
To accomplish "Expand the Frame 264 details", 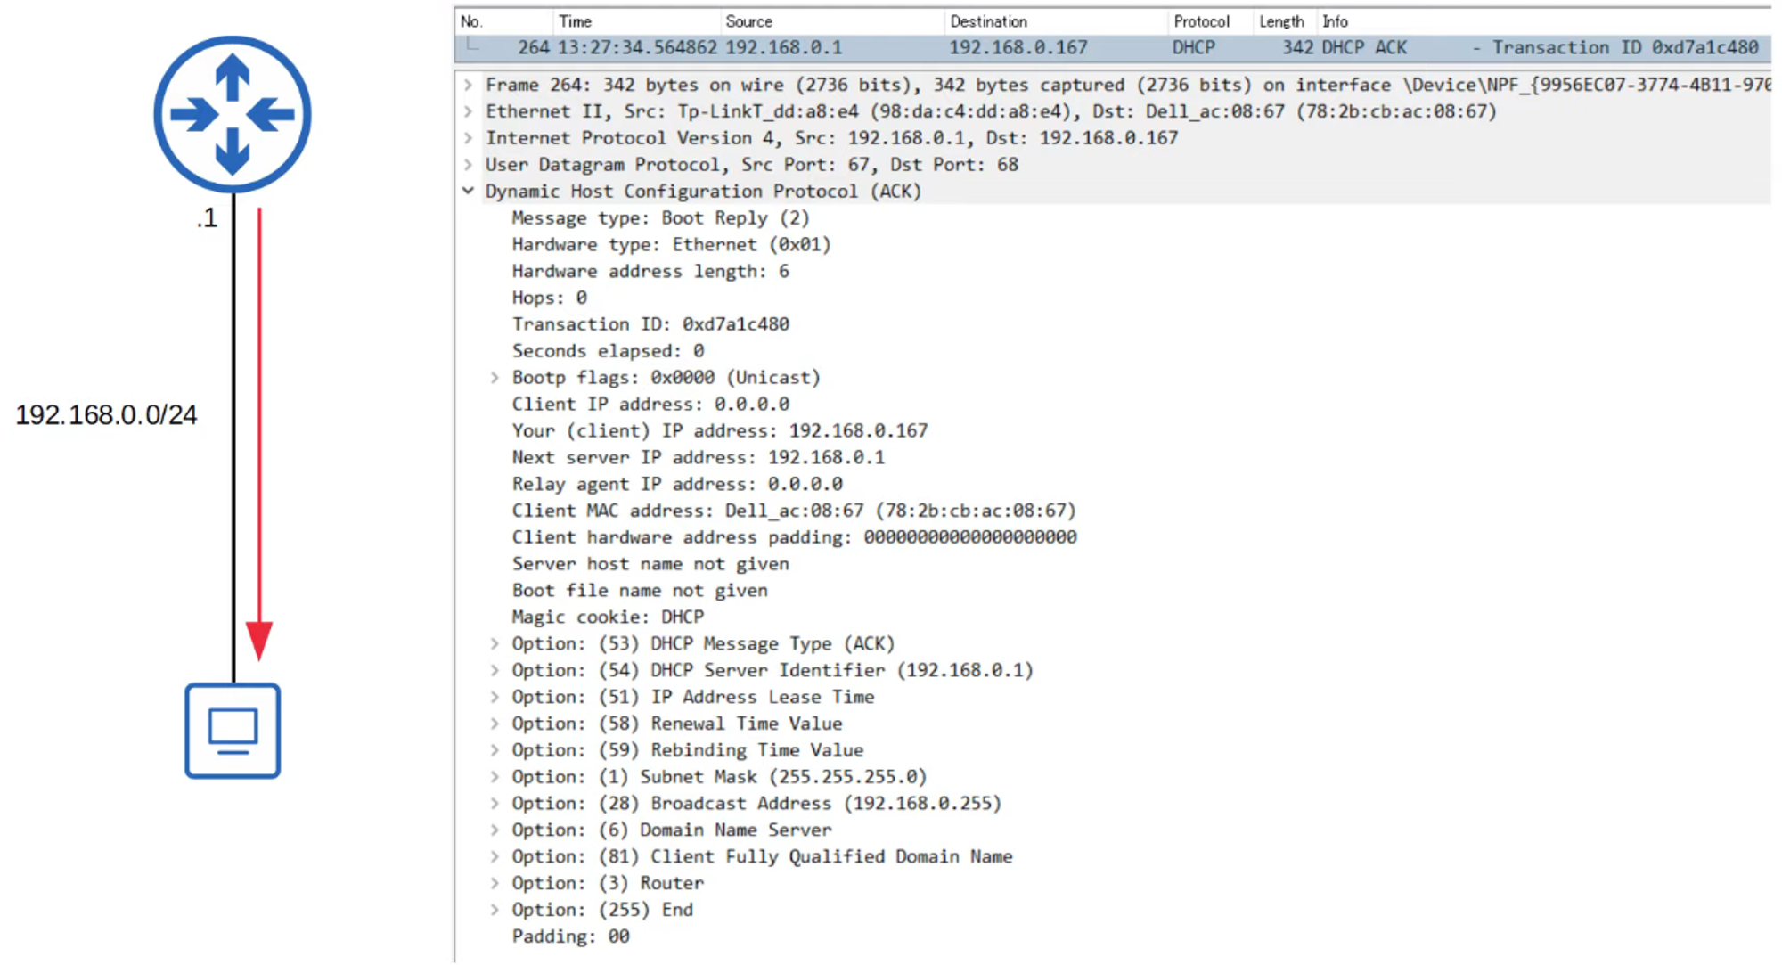I will click(469, 86).
